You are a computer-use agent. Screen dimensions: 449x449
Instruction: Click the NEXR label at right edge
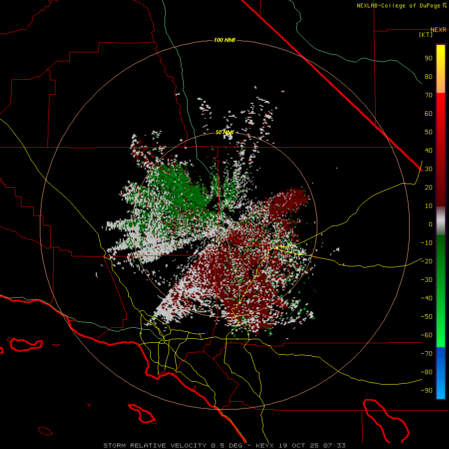439,30
